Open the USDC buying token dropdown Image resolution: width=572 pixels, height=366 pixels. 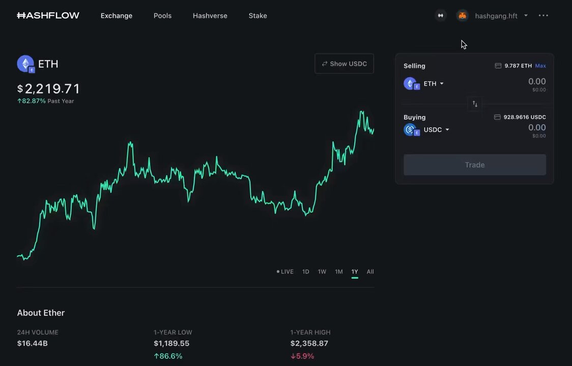click(436, 130)
